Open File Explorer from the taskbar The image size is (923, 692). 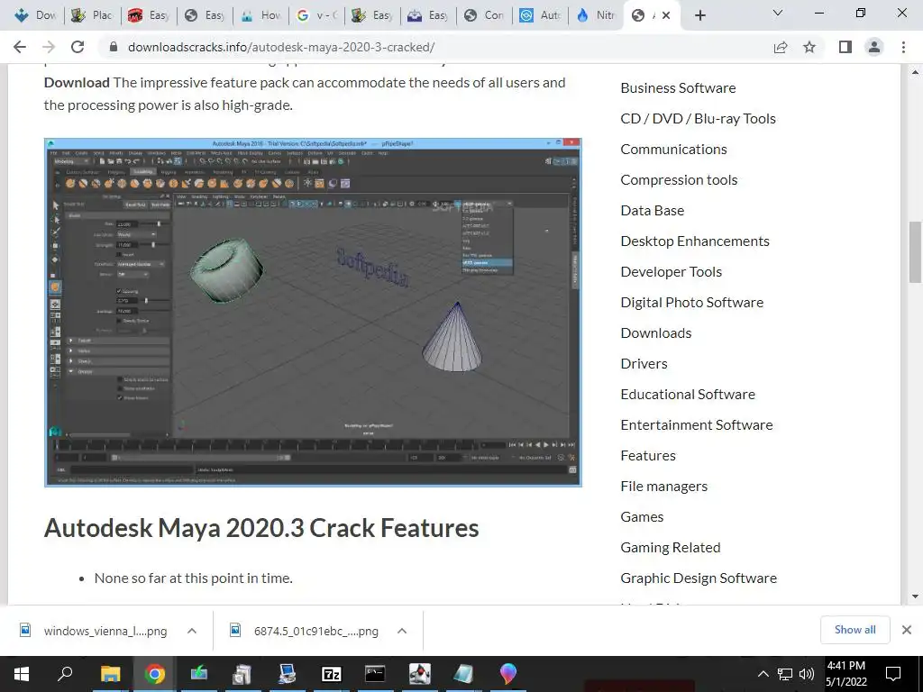click(x=110, y=674)
